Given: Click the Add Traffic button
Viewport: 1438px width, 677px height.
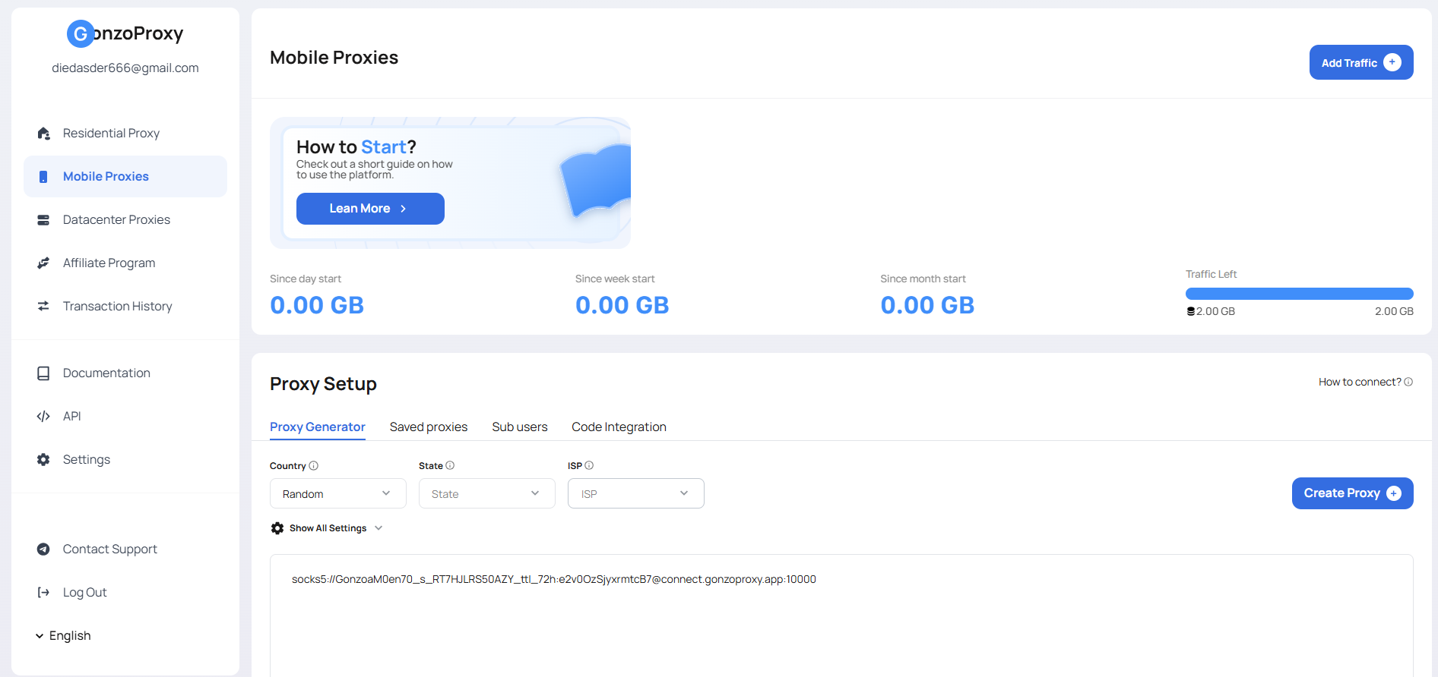Looking at the screenshot, I should [1361, 62].
